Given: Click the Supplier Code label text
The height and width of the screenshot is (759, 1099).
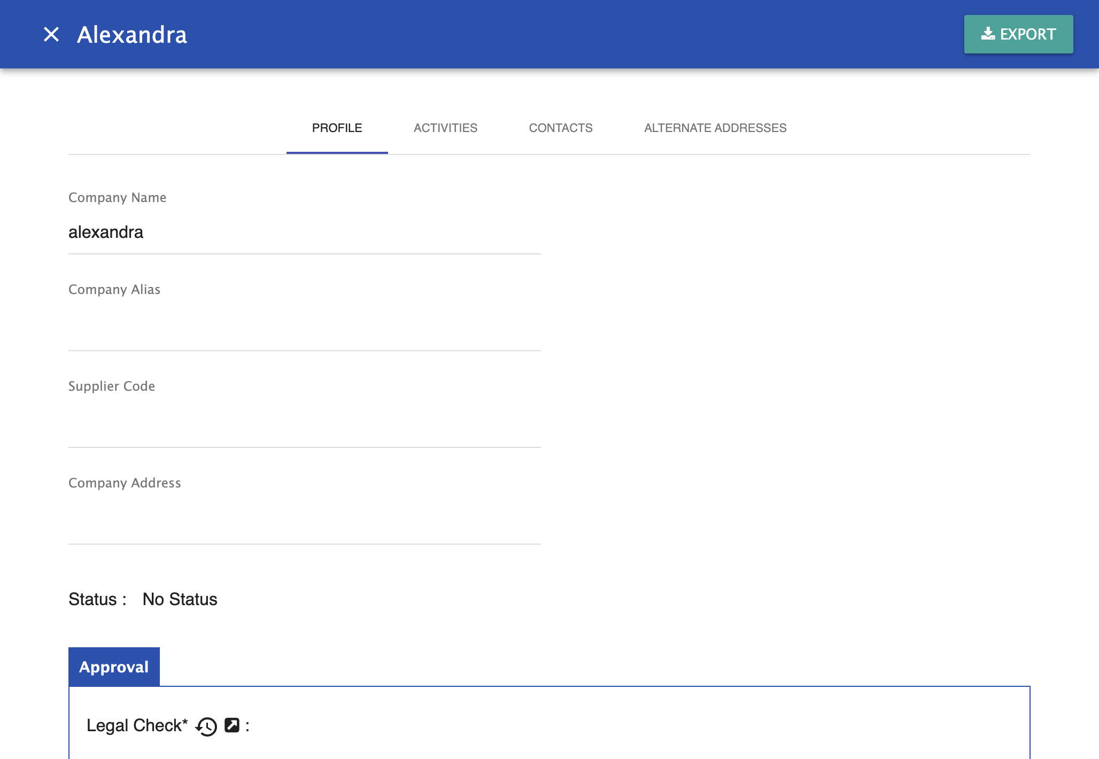Looking at the screenshot, I should (112, 386).
